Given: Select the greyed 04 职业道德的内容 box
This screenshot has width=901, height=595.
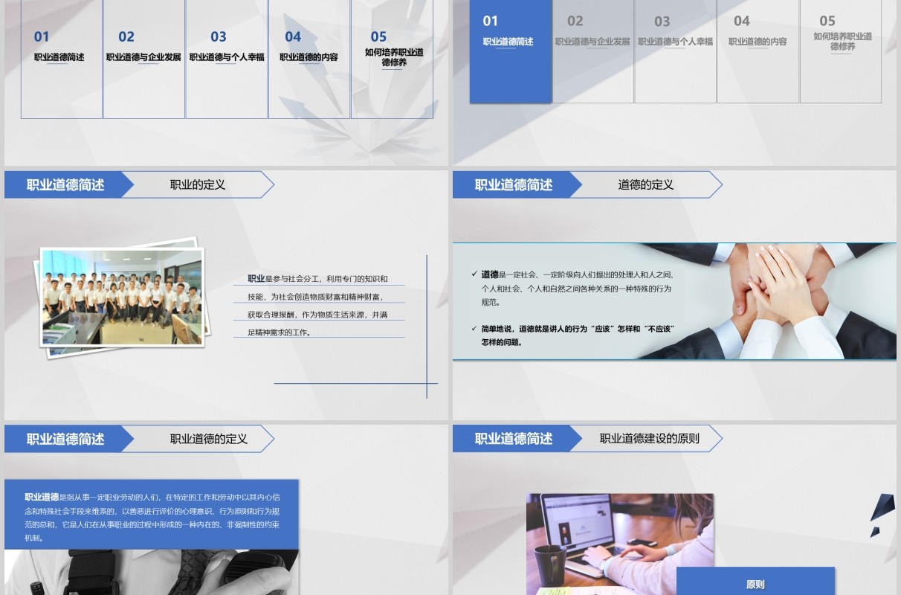Looking at the screenshot, I should click(x=758, y=51).
